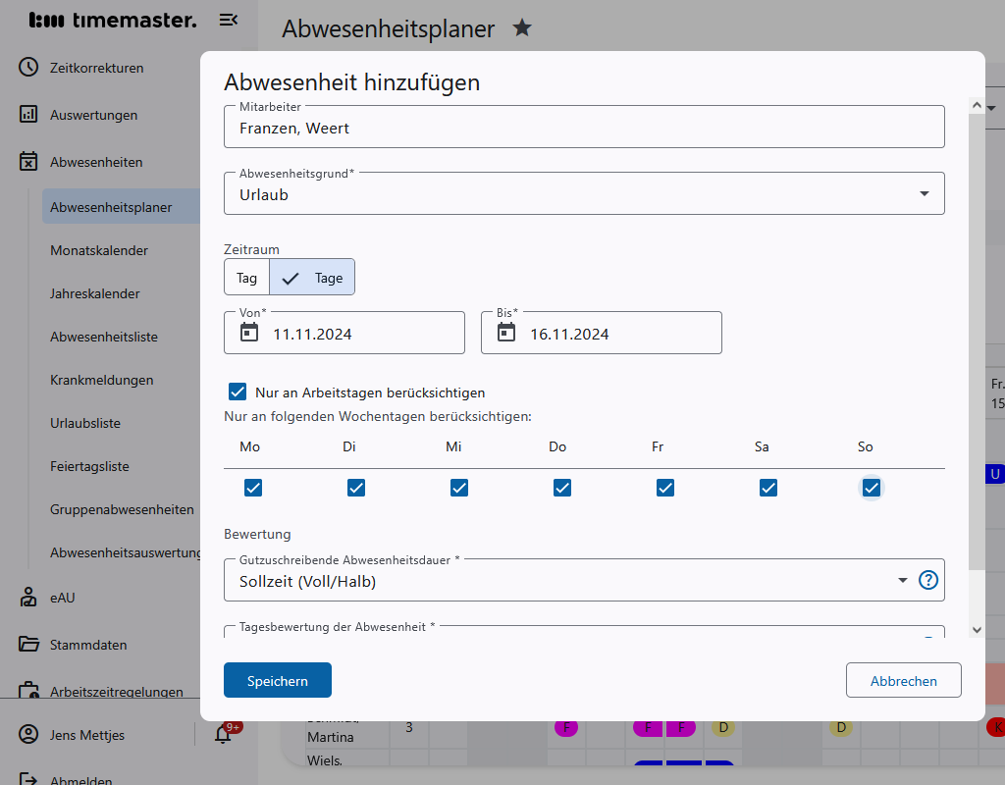The image size is (1005, 785).
Task: Expand the Gutzuschreibende Abwesenheitsdauer dropdown
Action: [x=902, y=580]
